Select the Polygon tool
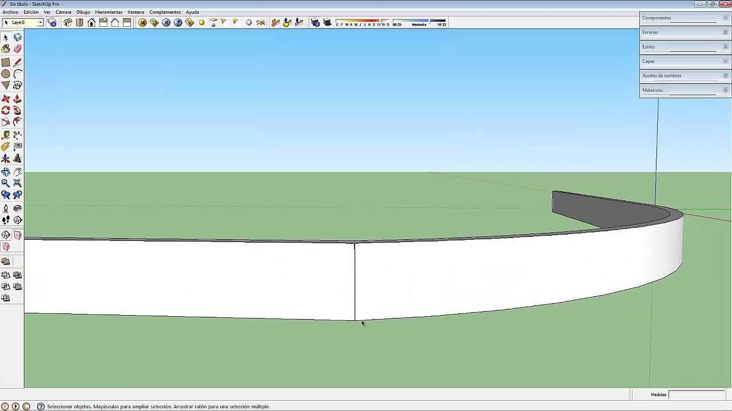Viewport: 732px width, 411px height. 6,86
